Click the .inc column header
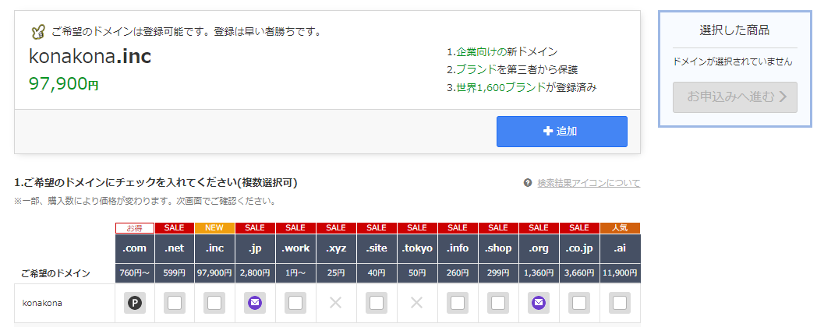 pos(214,248)
